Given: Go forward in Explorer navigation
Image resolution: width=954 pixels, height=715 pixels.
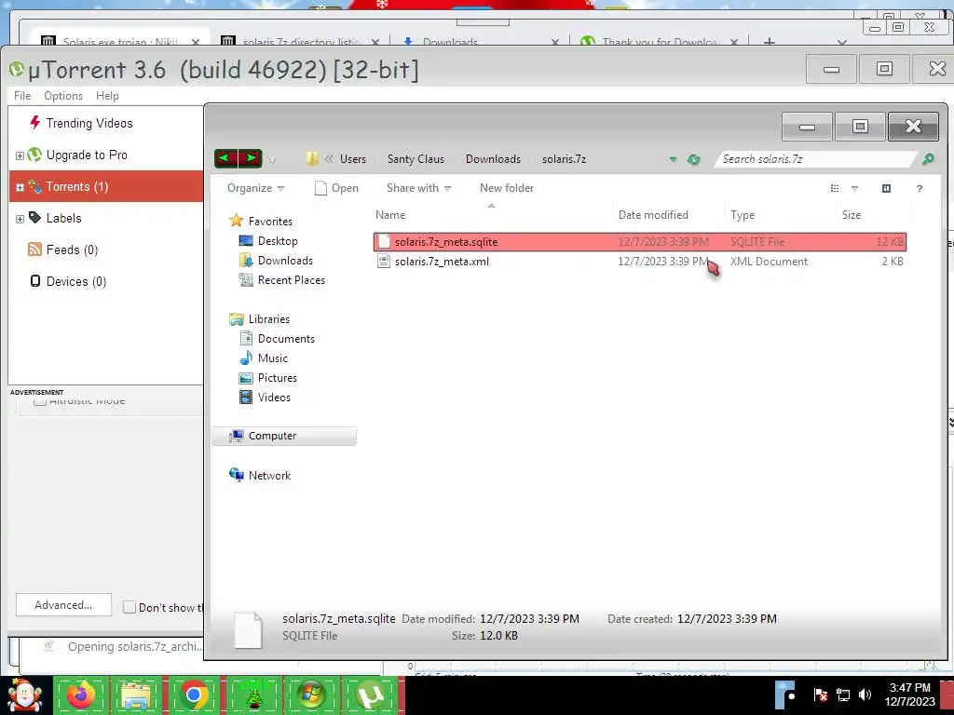Looking at the screenshot, I should coord(251,158).
